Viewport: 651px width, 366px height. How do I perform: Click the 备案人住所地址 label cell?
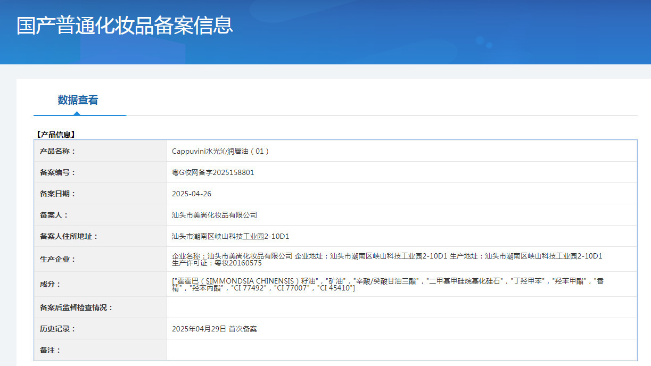coord(100,236)
